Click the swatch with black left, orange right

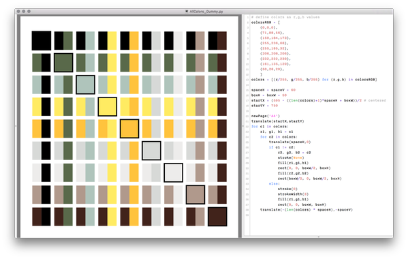coord(129,41)
